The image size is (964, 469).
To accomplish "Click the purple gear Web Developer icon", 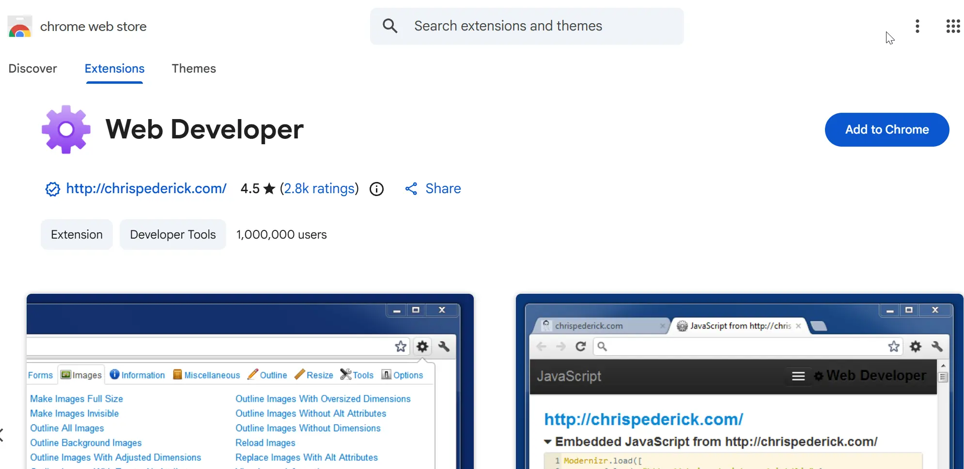I will point(66,129).
